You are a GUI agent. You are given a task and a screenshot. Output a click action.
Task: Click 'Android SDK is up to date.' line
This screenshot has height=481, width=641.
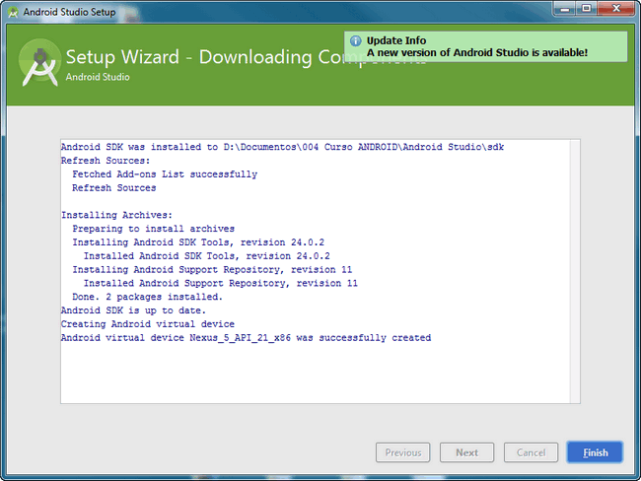(x=133, y=310)
